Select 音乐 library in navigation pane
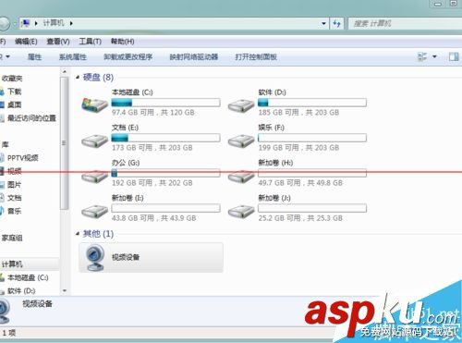 (14, 211)
